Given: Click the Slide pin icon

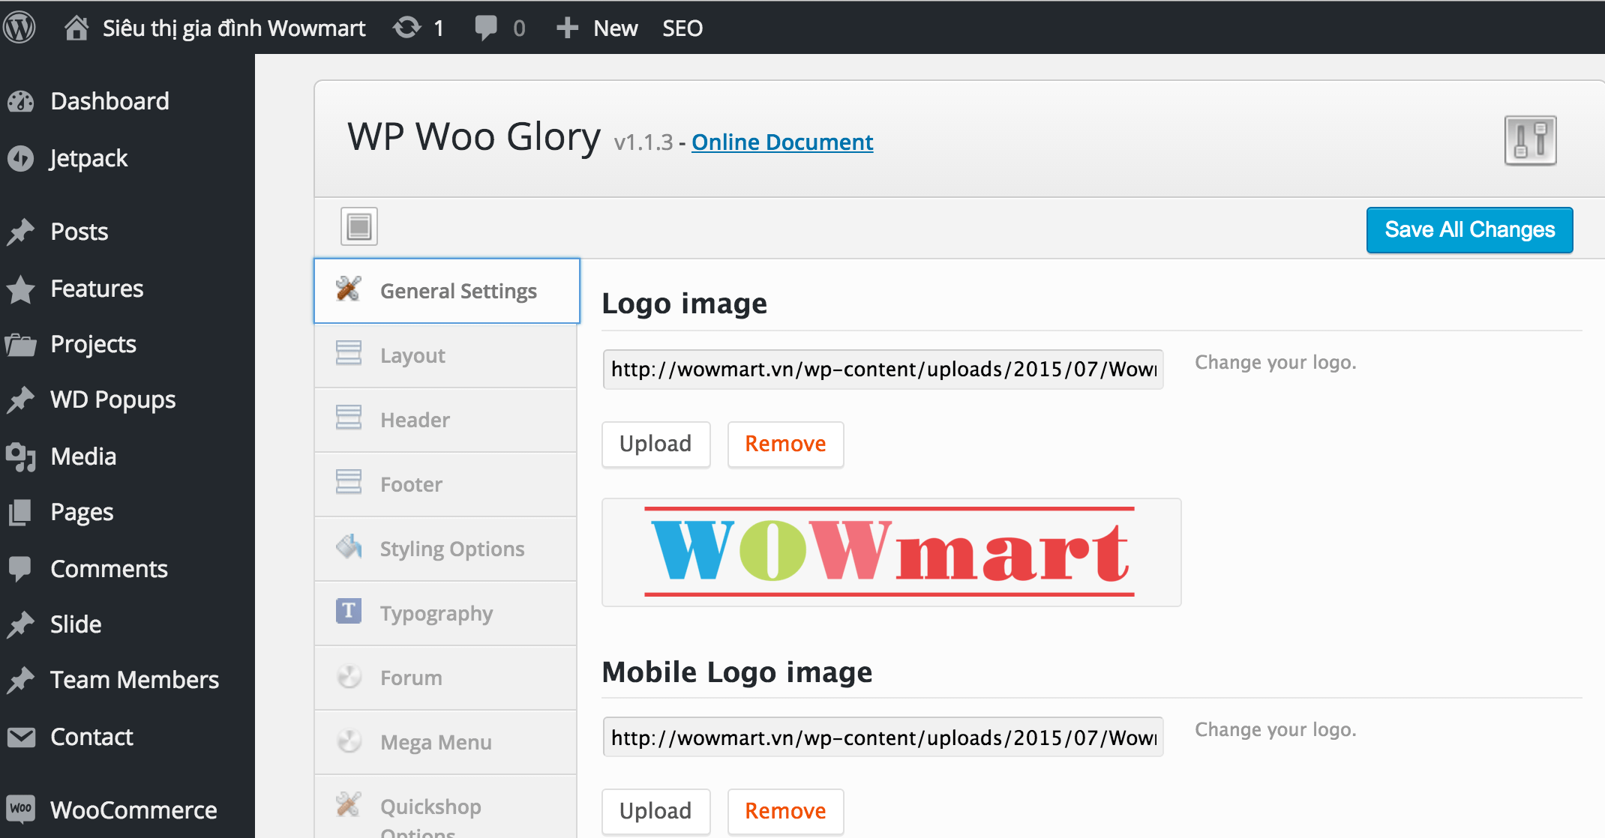Looking at the screenshot, I should [21, 624].
